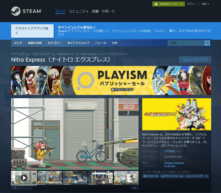The image size is (221, 193).
Task: Click the release date 2025年5月18日
Action: point(173,157)
